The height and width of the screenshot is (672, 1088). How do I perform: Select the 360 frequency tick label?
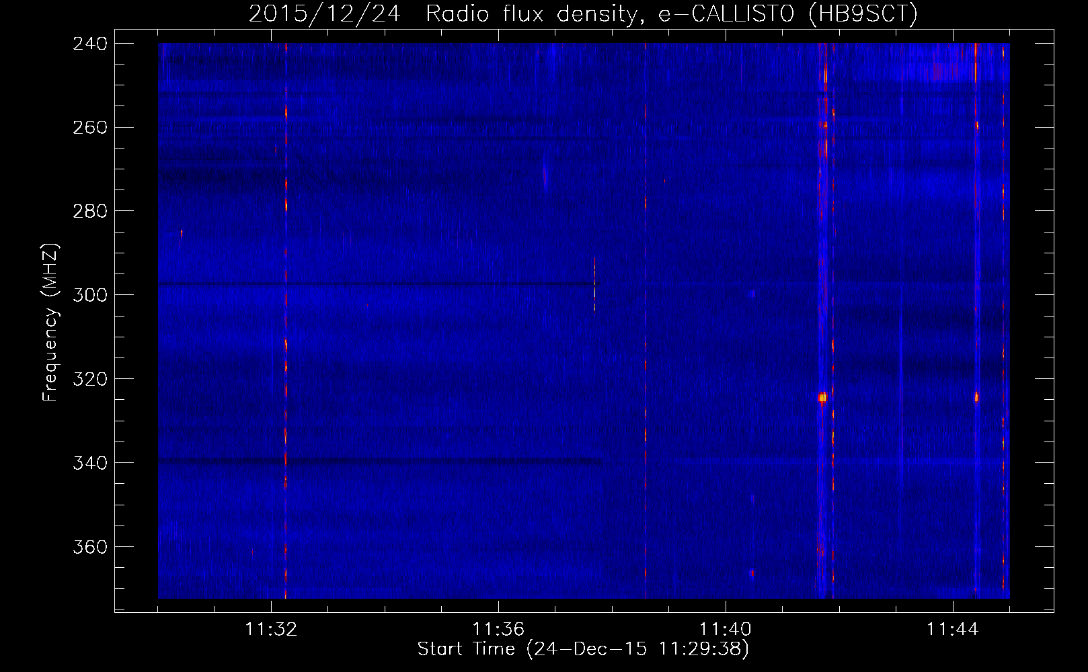click(90, 548)
